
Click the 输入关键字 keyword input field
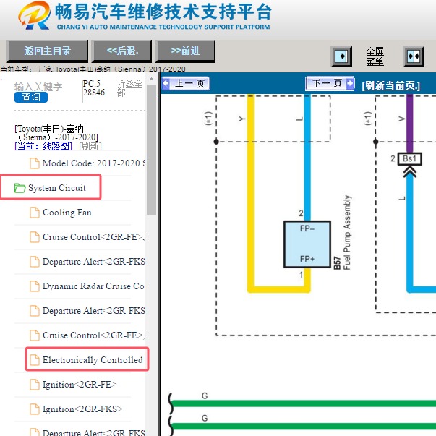click(38, 87)
